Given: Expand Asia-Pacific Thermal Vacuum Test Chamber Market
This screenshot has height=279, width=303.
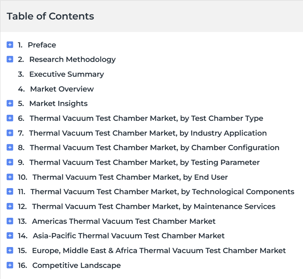Looking at the screenshot, I should click(x=10, y=236).
